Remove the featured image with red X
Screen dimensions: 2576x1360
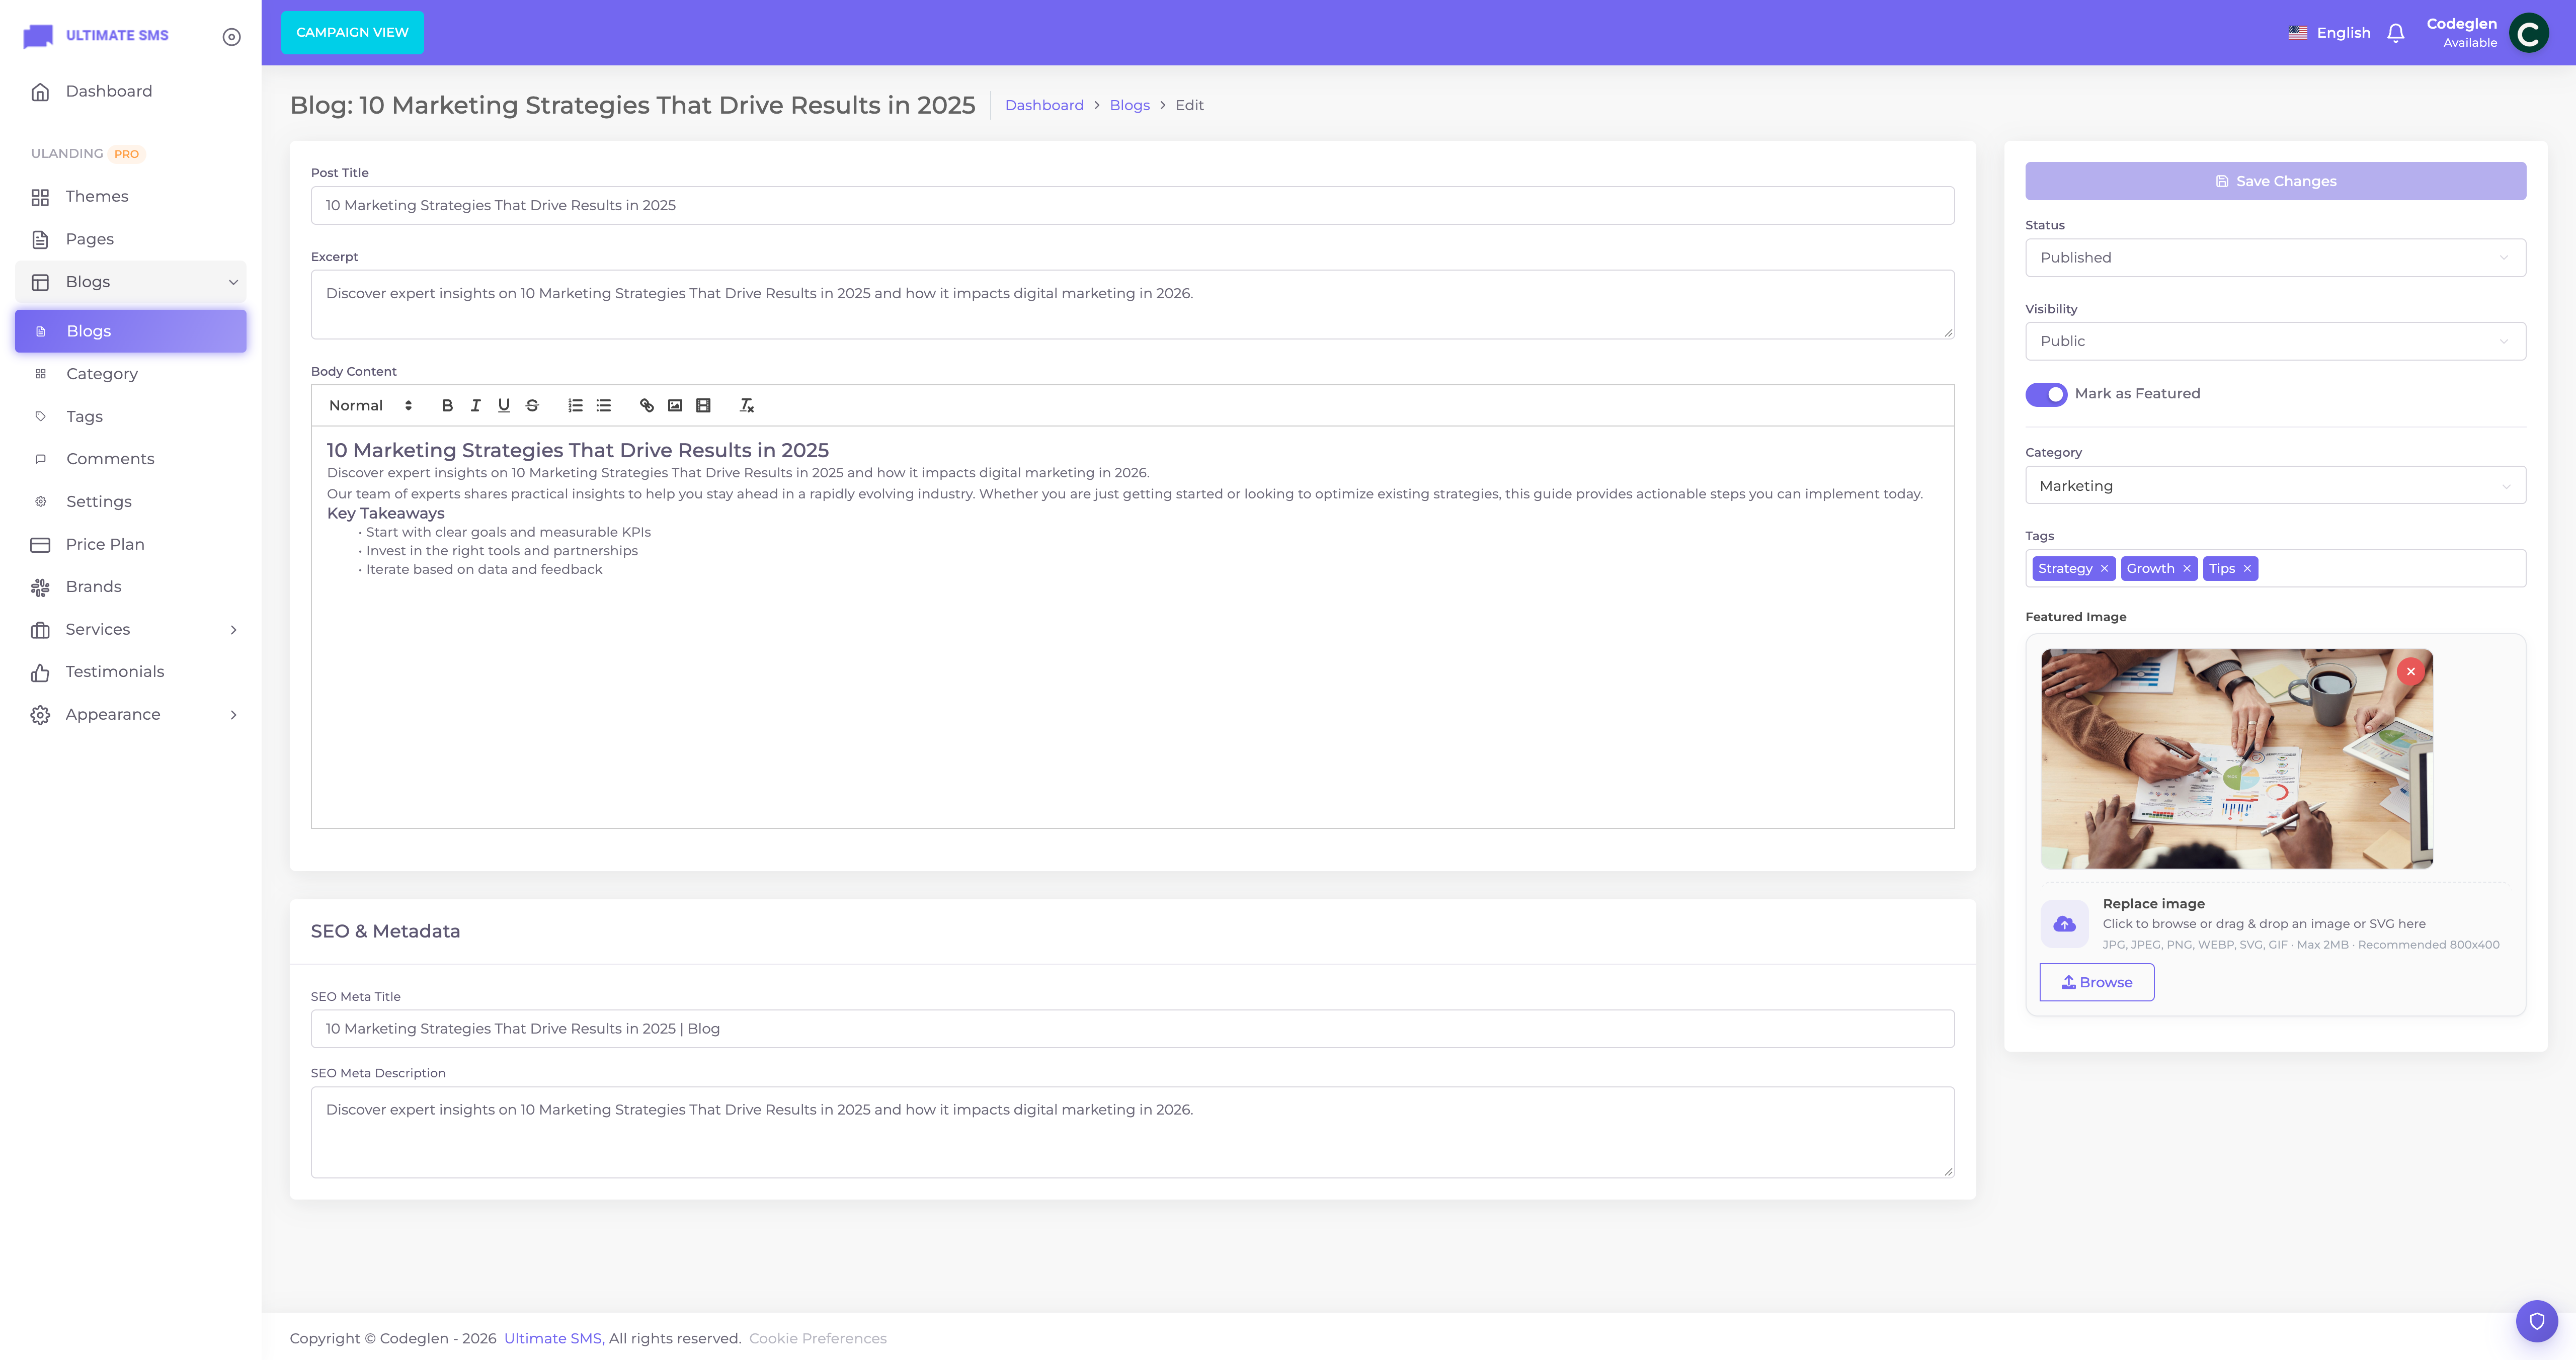click(2411, 671)
